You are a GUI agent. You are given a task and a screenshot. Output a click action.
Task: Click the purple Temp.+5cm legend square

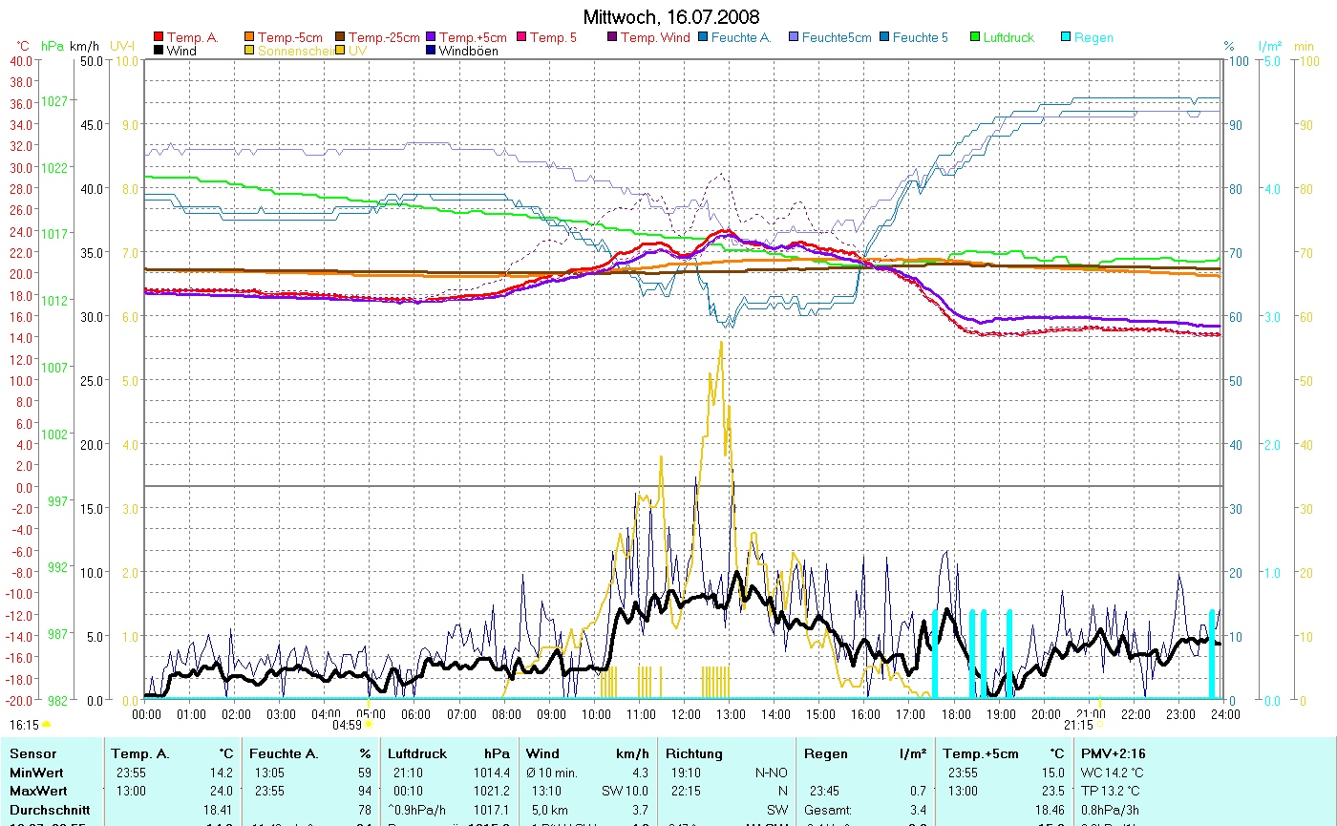431,38
